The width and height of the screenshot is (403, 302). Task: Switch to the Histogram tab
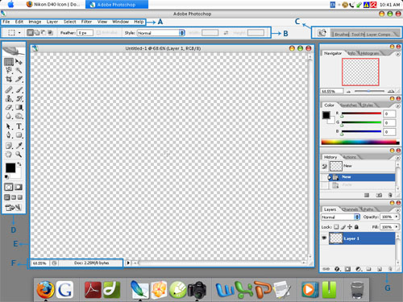click(370, 53)
